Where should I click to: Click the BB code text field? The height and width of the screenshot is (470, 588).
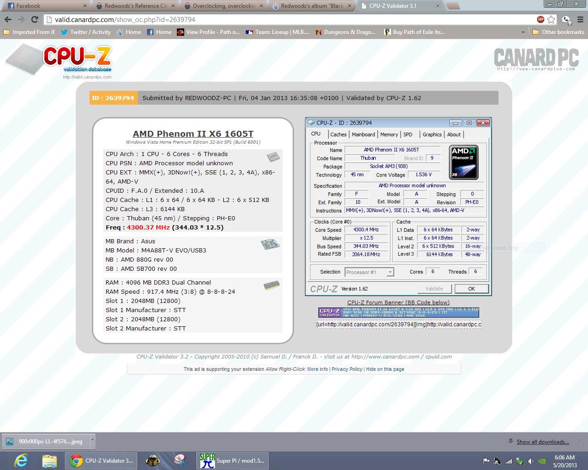399,325
